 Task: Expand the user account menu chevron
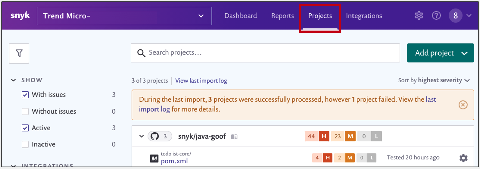(x=469, y=15)
